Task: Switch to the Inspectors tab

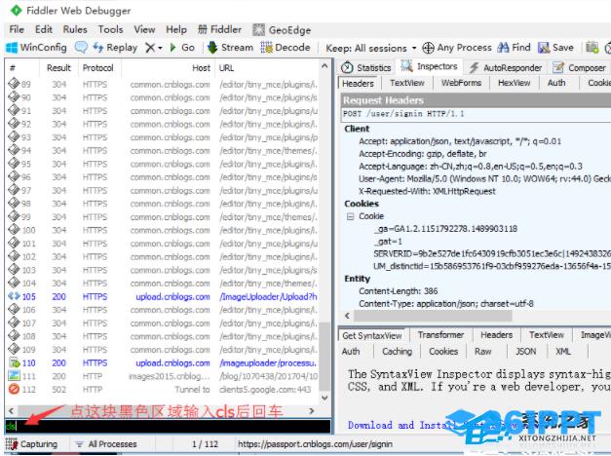Action: [x=430, y=66]
